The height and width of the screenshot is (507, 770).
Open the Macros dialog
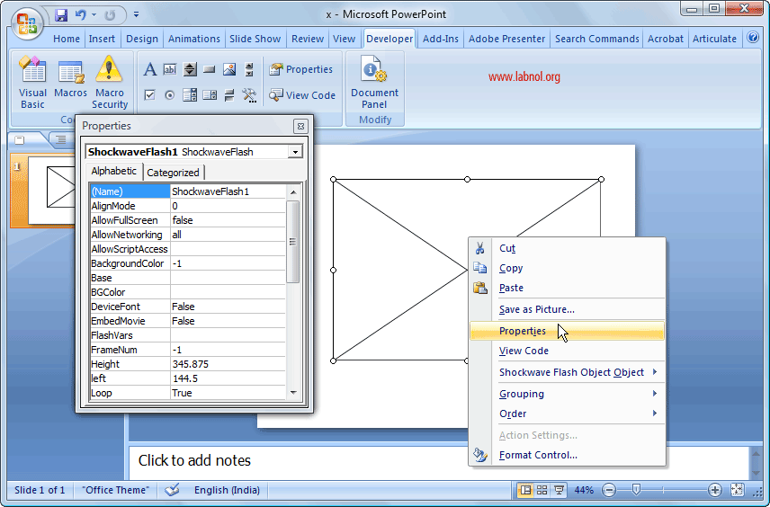(70, 78)
